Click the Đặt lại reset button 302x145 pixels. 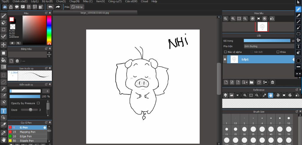[x=77, y=7]
